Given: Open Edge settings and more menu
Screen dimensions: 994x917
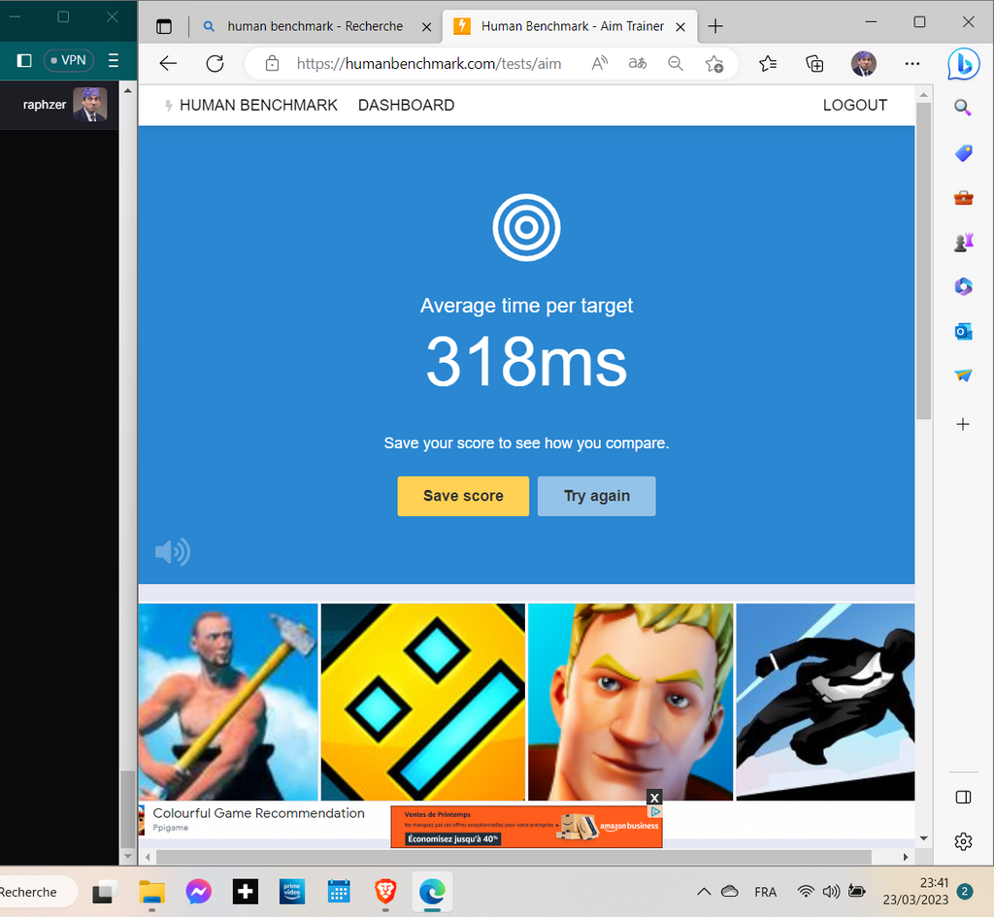Looking at the screenshot, I should pos(911,64).
